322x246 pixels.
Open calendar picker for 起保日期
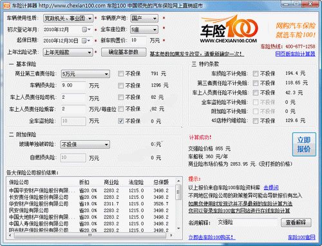point(86,41)
